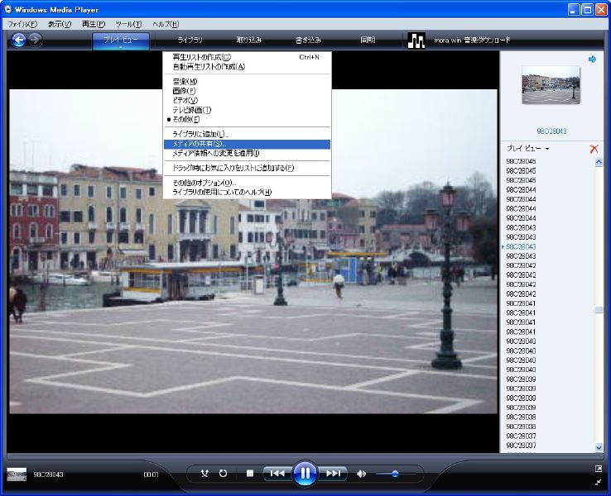The width and height of the screenshot is (611, 496).
Task: Choose ライブラリに追加(L) menu entry
Action: (x=200, y=134)
